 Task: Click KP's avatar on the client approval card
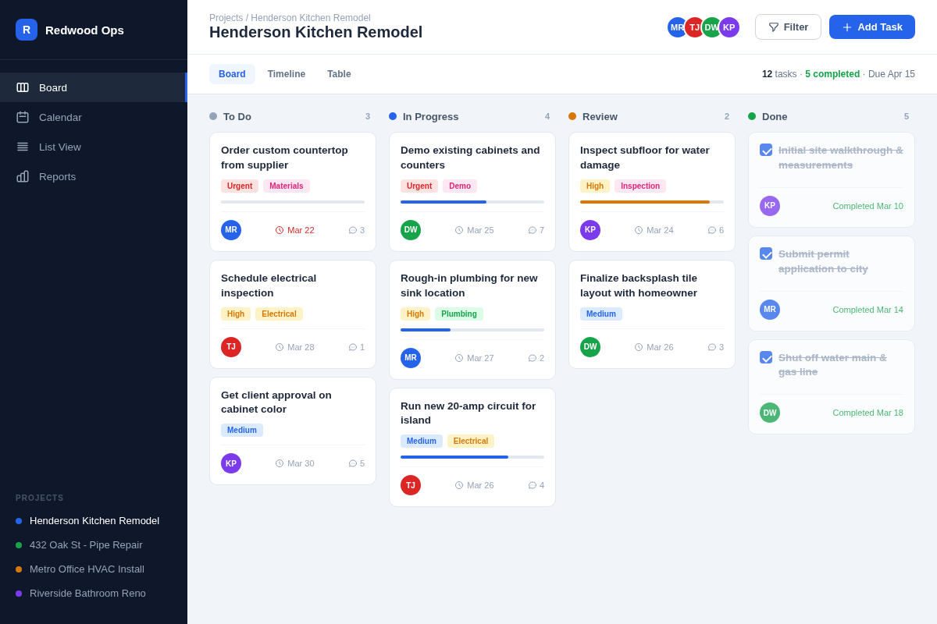coord(231,463)
